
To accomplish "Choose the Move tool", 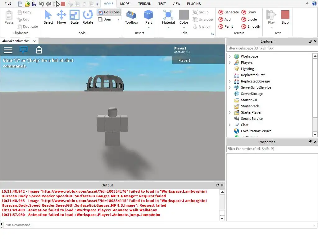I will point(61,17).
